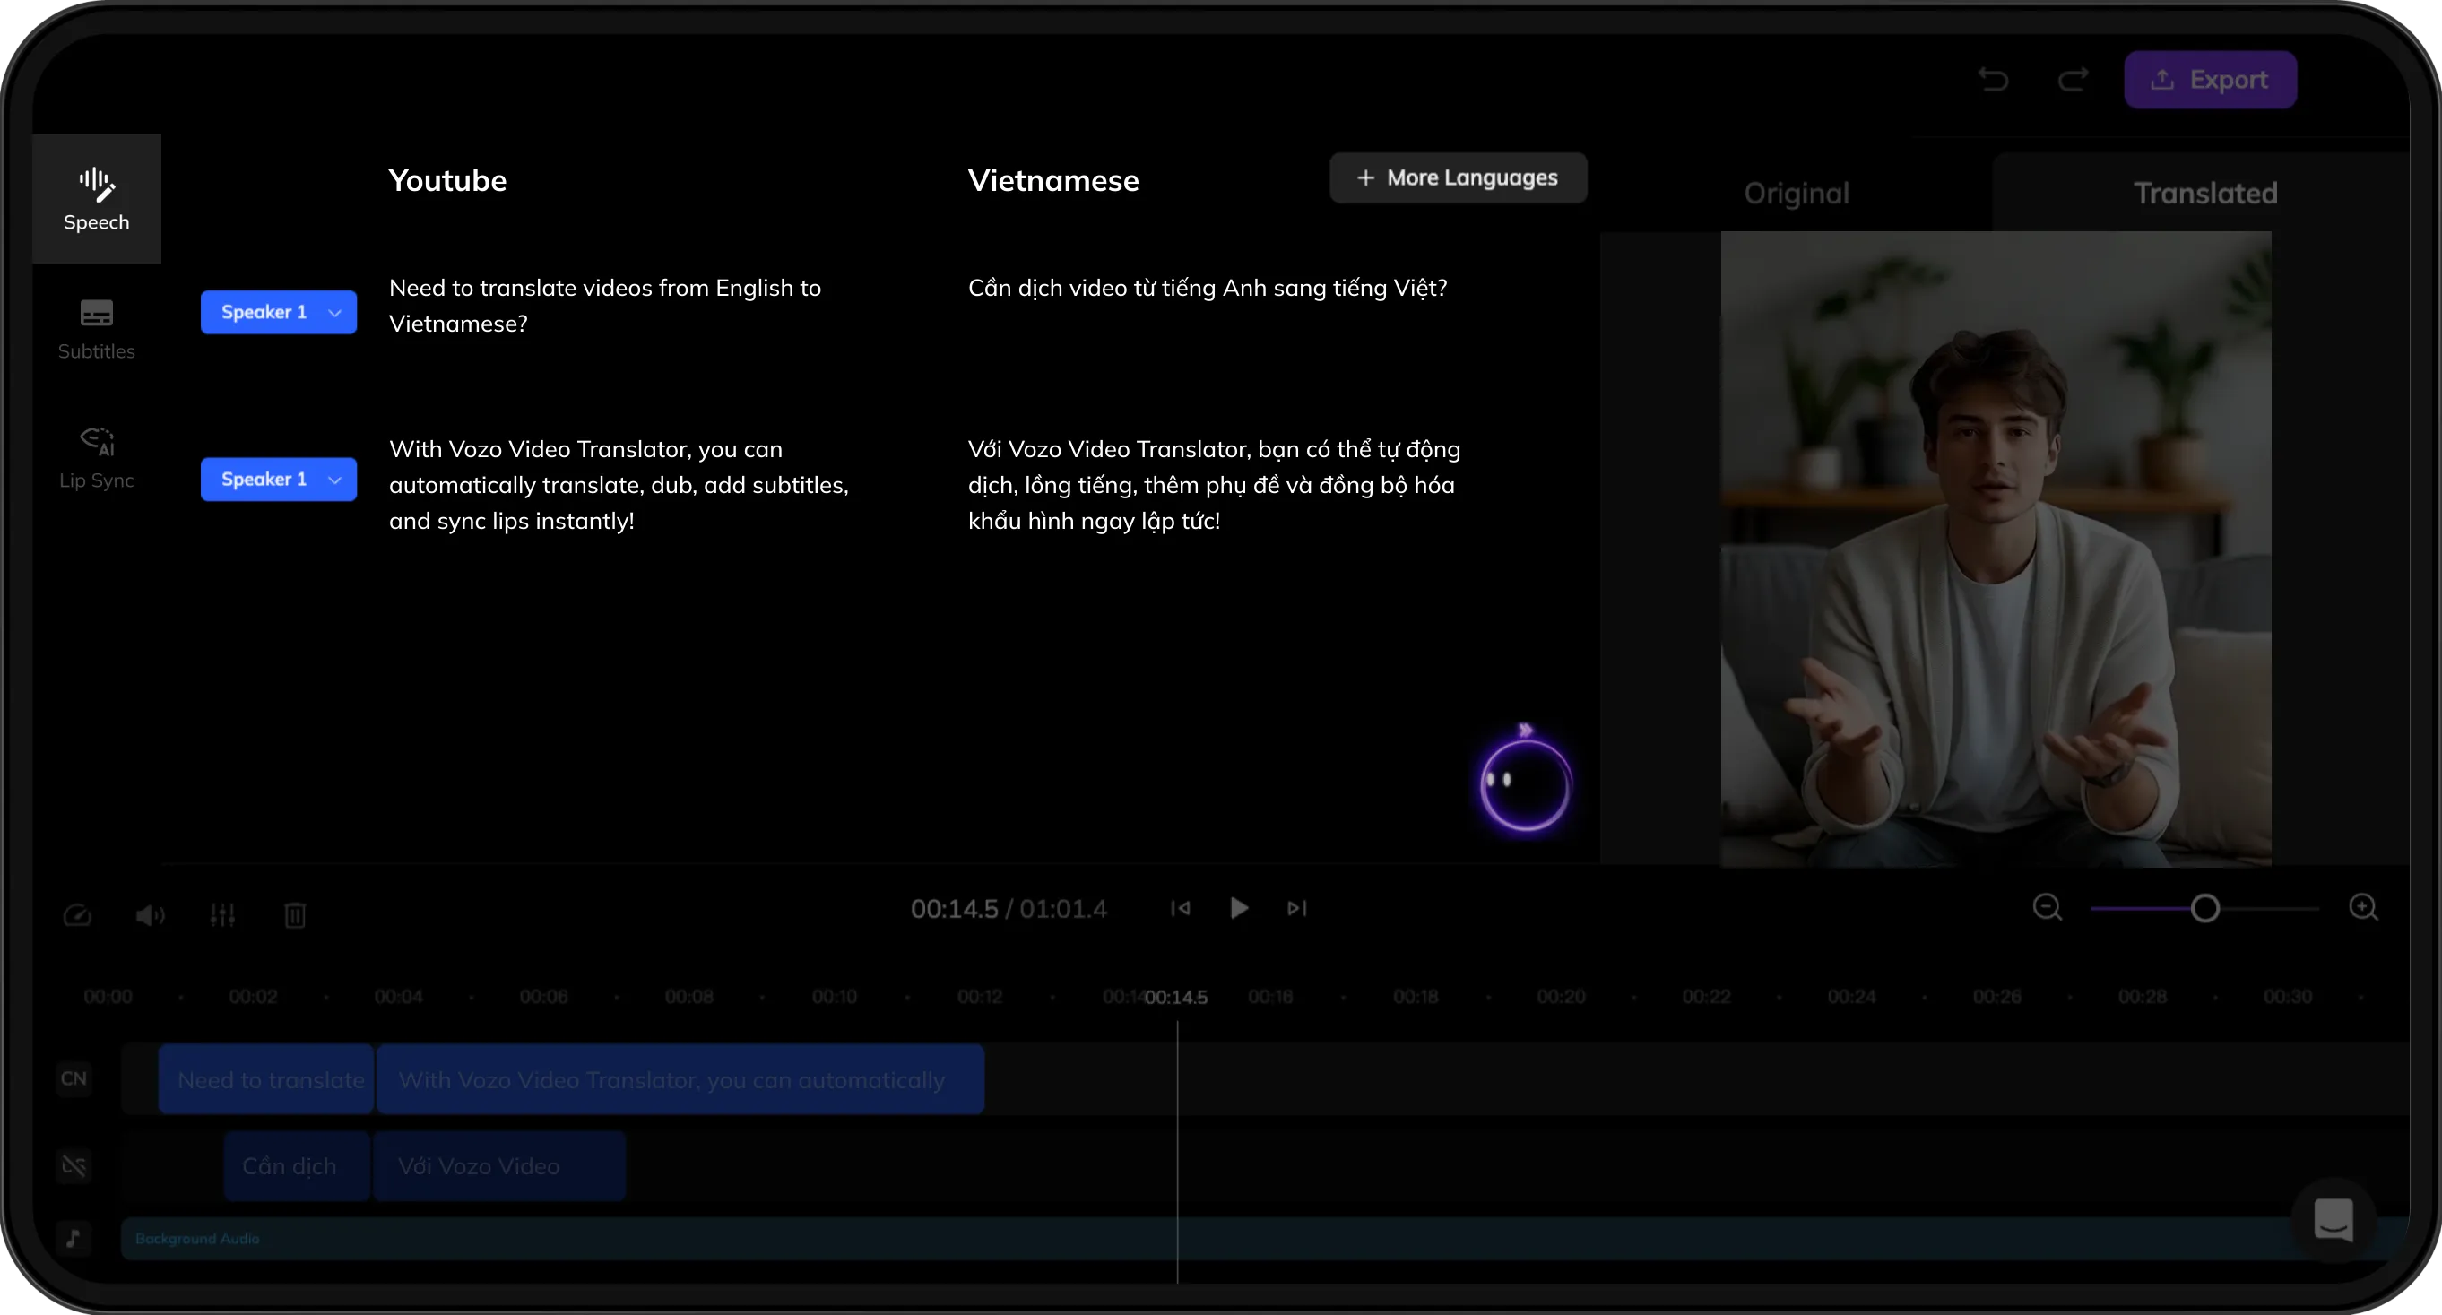Viewport: 2442px width, 1315px height.
Task: Open the chat support bubble
Action: pos(2333,1219)
